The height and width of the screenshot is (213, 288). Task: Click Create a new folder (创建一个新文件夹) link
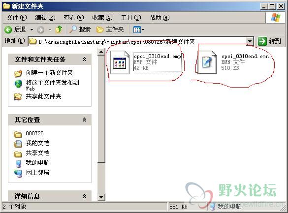pyautogui.click(x=49, y=73)
